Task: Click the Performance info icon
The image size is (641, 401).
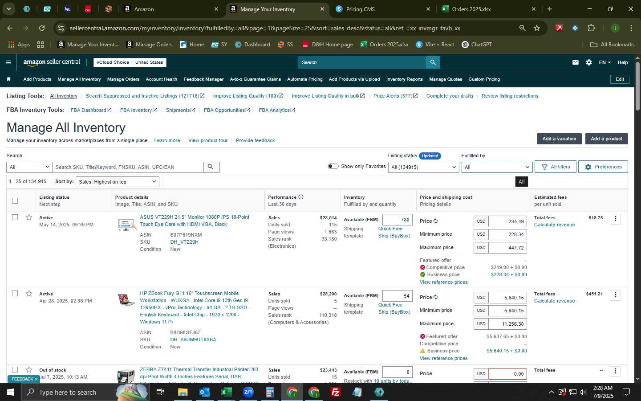Action: point(301,197)
